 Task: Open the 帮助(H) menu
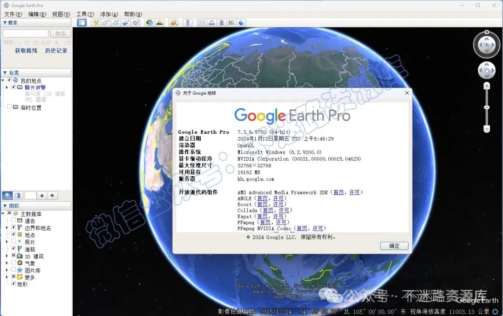pyautogui.click(x=133, y=14)
